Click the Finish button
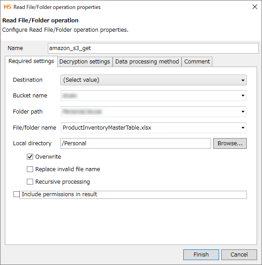The image size is (262, 265). click(x=201, y=255)
